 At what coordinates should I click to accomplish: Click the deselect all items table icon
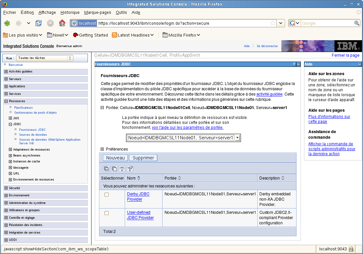pyautogui.click(x=114, y=169)
